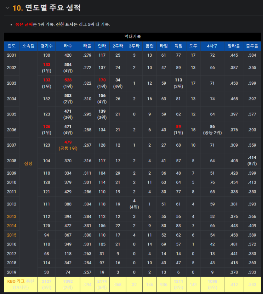Select the 2127 (5위) career games total
Image resolution: width=263 pixels, height=294 pixels.
pos(47,285)
